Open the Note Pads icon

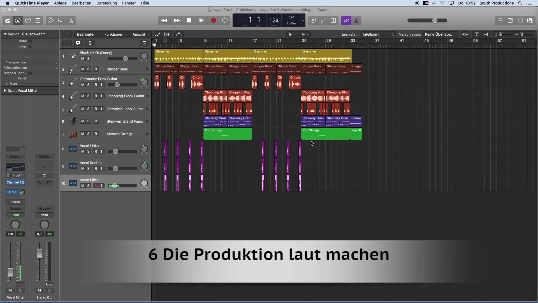click(x=510, y=20)
